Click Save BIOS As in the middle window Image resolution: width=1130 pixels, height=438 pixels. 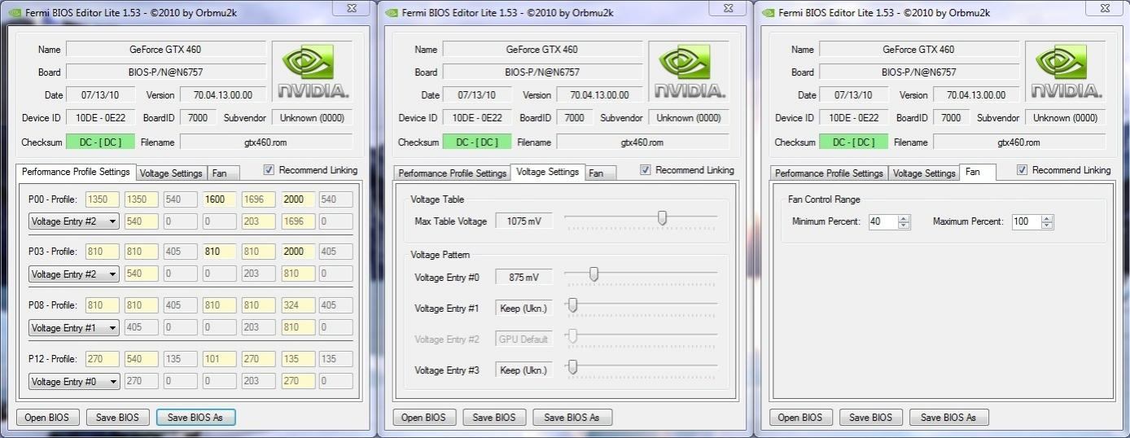572,418
